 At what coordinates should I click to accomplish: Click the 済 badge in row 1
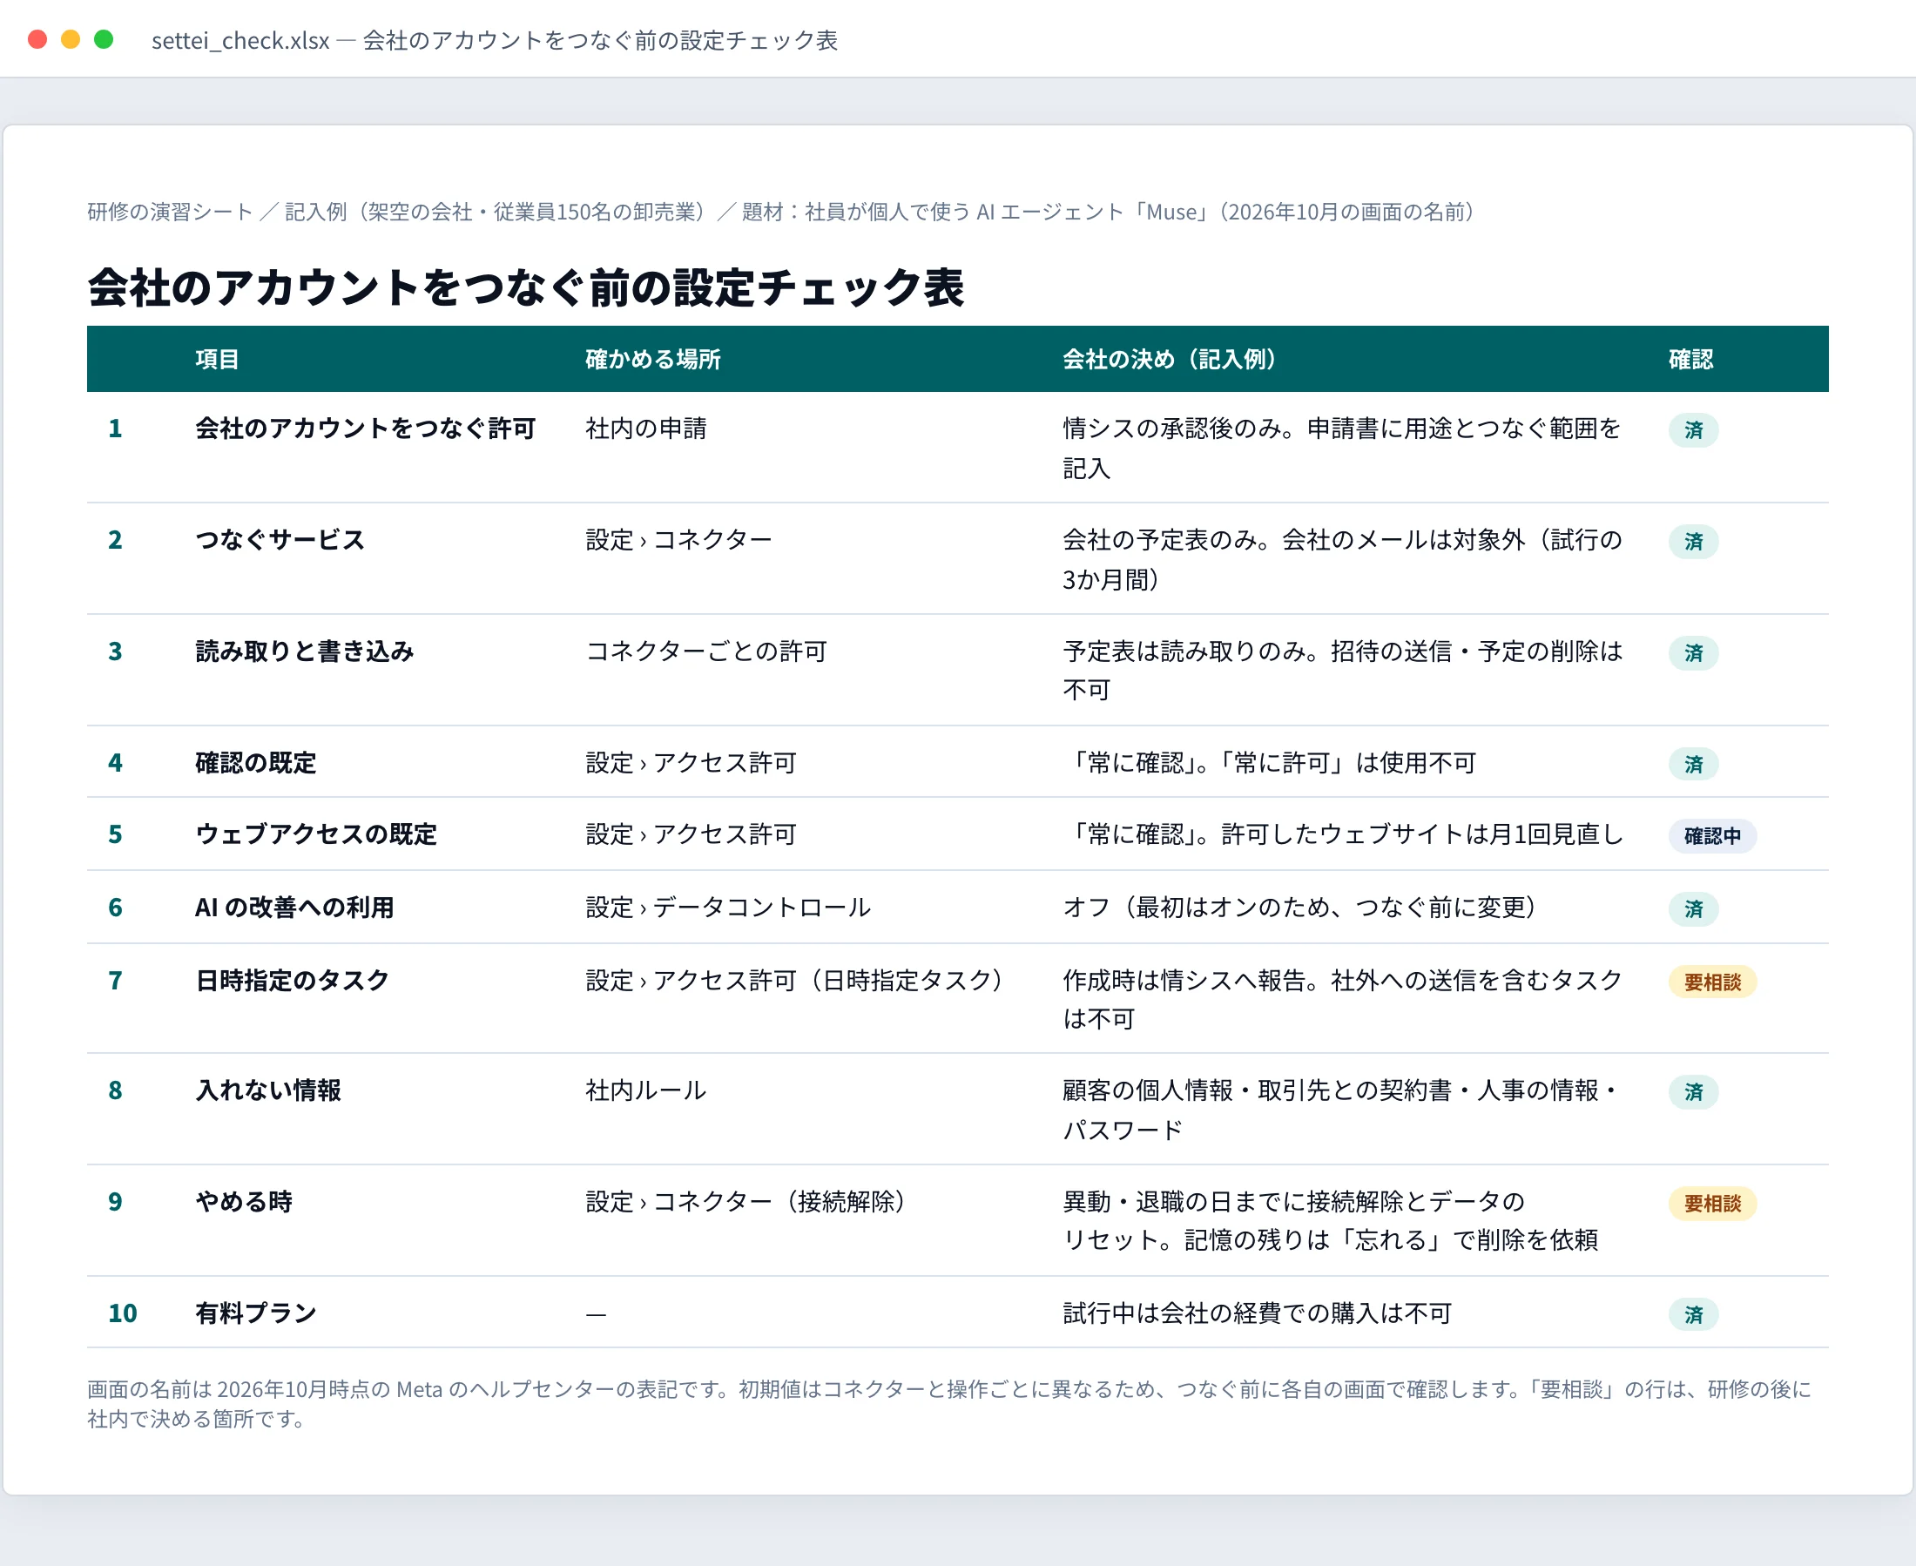pos(1693,430)
